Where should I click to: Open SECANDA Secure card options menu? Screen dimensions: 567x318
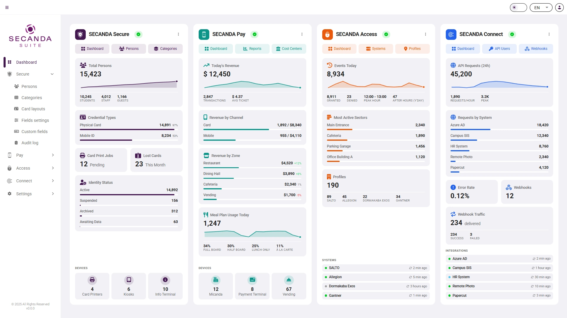click(x=178, y=34)
